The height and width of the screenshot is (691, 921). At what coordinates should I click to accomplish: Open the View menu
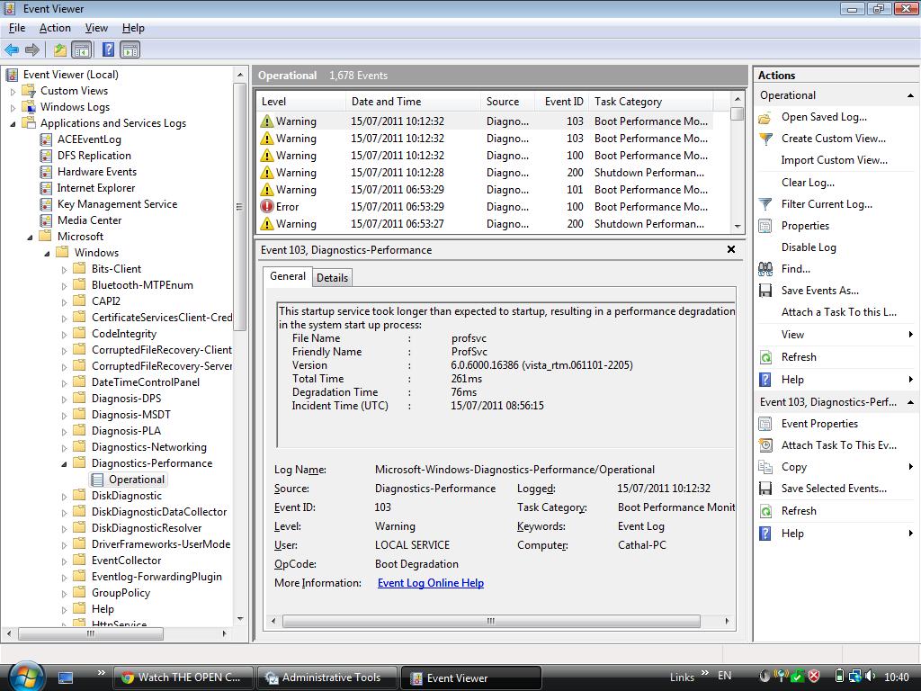tap(96, 28)
